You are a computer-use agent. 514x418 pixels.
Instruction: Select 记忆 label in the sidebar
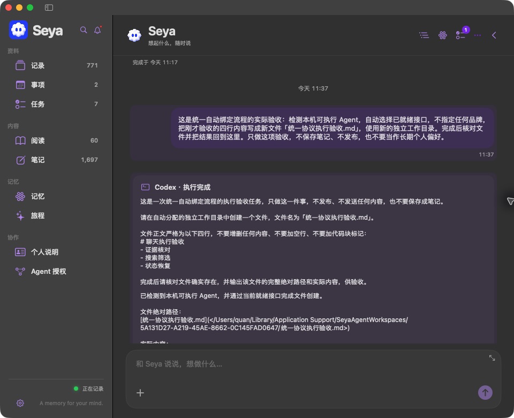click(37, 197)
